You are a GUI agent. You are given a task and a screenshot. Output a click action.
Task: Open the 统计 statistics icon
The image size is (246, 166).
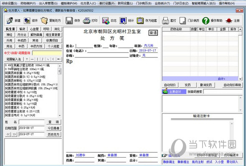click(x=123, y=20)
